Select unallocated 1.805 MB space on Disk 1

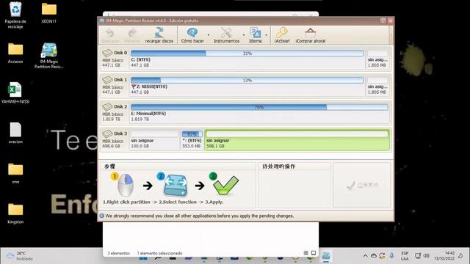377,86
